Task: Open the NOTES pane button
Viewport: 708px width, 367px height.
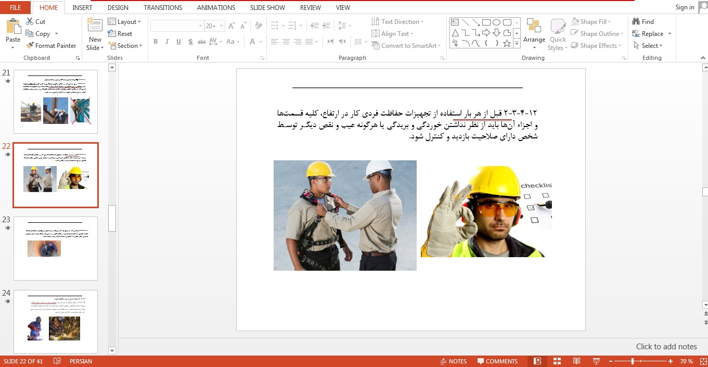Action: pyautogui.click(x=453, y=361)
